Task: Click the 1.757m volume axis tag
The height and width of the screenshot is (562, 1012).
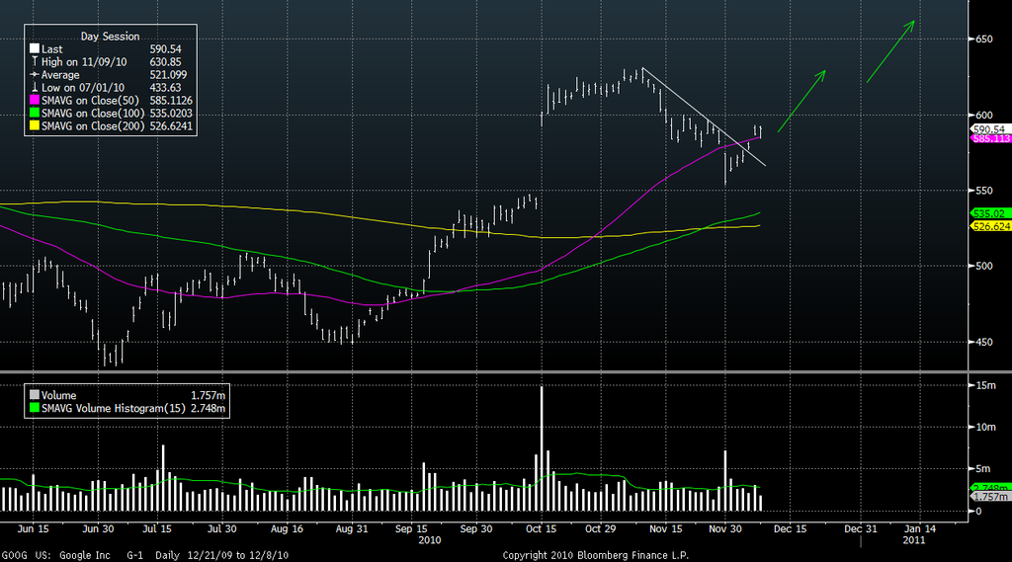Action: coord(990,497)
